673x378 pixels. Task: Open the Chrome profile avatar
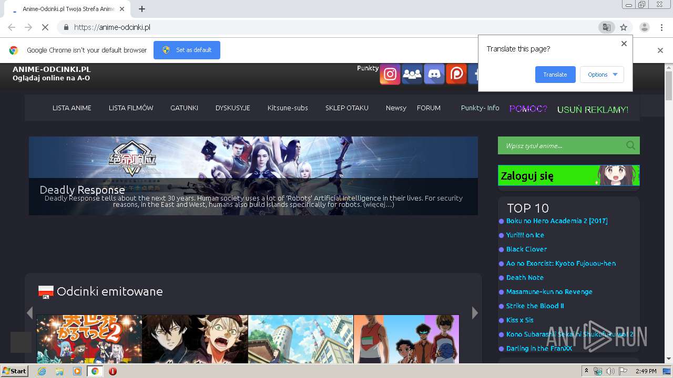[x=644, y=27]
